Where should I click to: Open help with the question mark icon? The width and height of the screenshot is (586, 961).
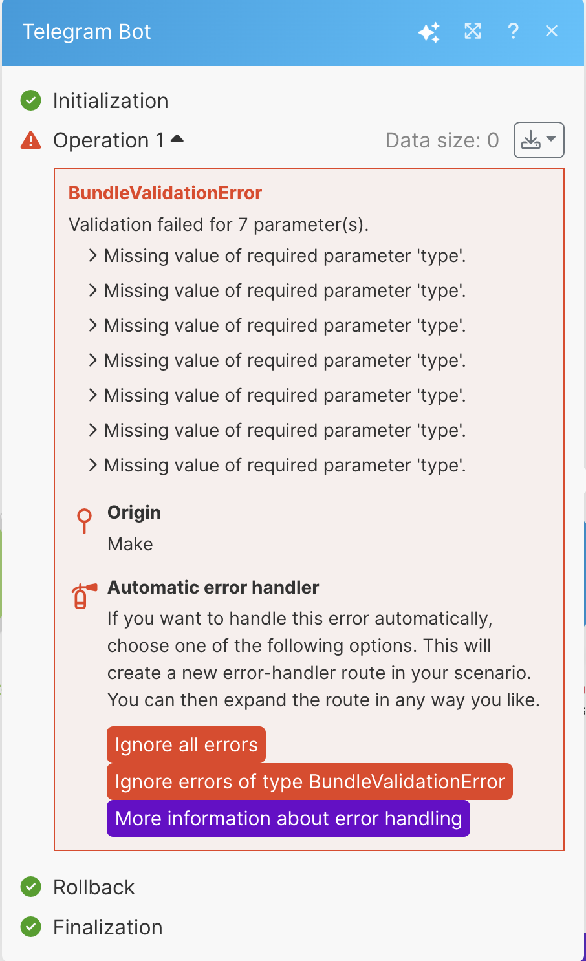pos(513,31)
